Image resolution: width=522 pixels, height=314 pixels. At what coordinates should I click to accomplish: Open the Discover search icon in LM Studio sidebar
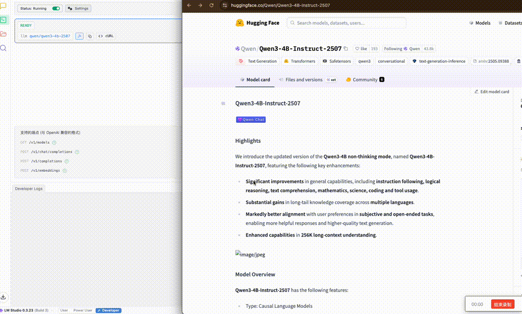4,48
